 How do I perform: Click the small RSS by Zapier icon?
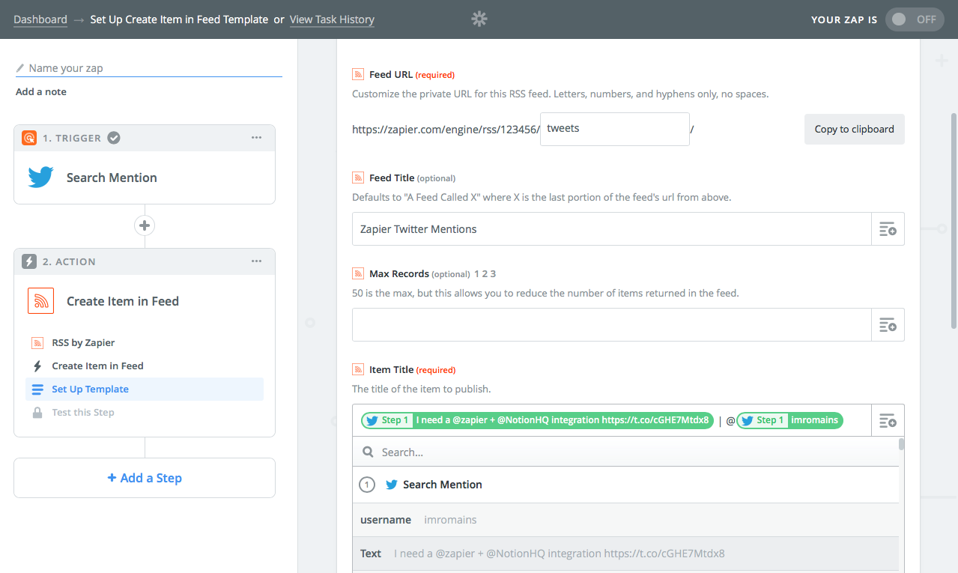[x=37, y=342]
